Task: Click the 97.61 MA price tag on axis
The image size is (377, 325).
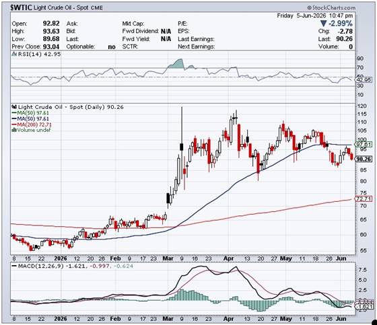Action: (364, 145)
